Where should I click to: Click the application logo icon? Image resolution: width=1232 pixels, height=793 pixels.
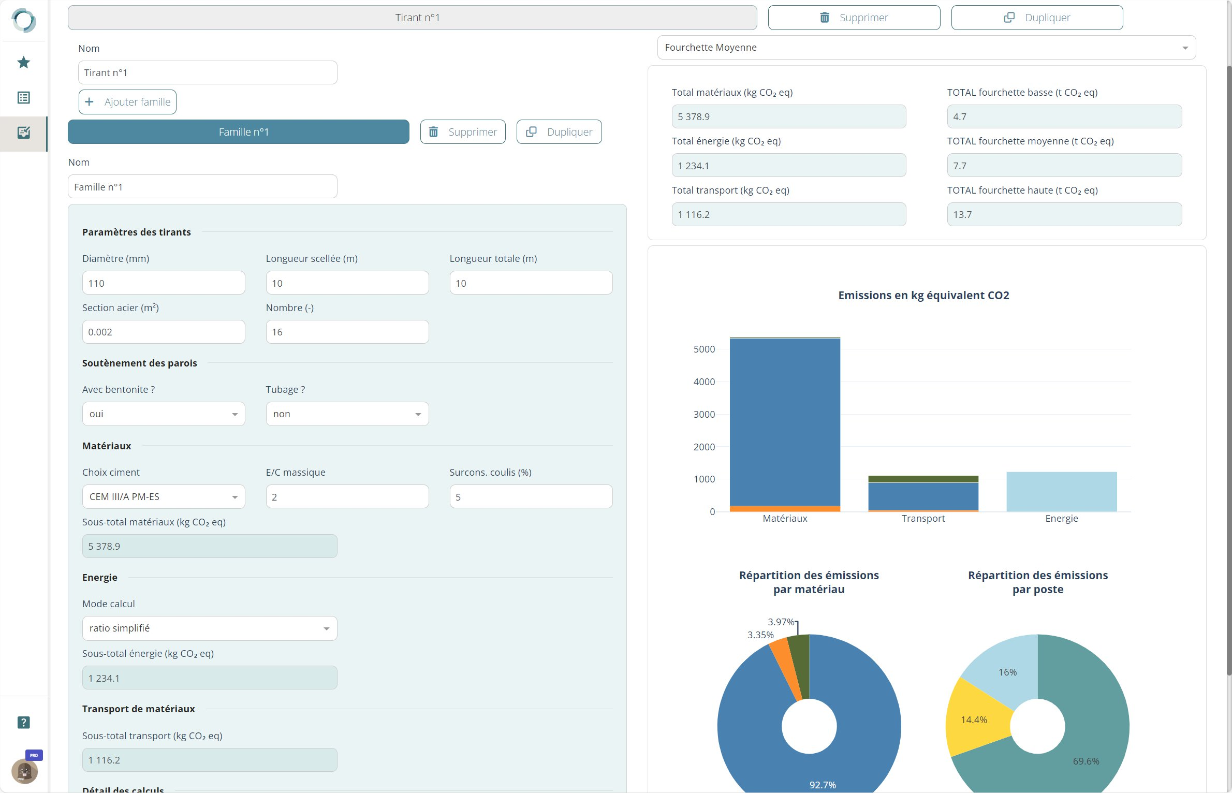pos(24,21)
